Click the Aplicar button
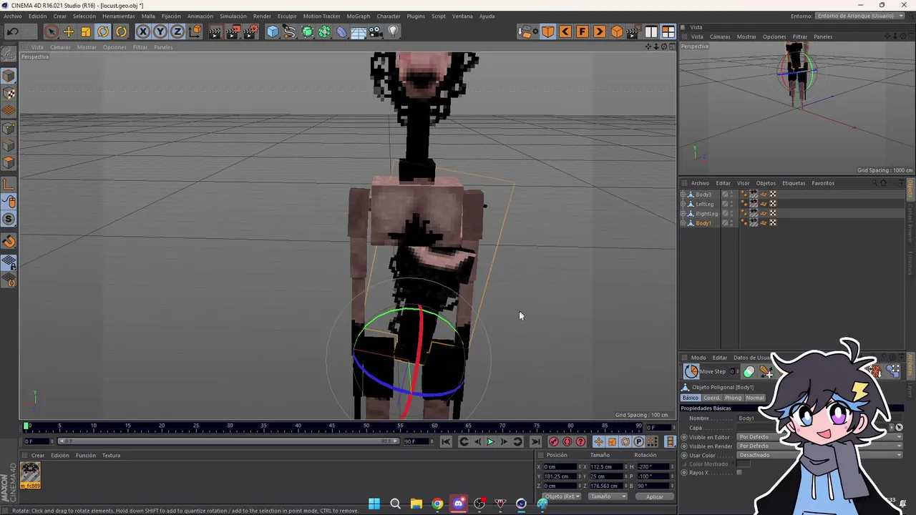 tap(655, 496)
